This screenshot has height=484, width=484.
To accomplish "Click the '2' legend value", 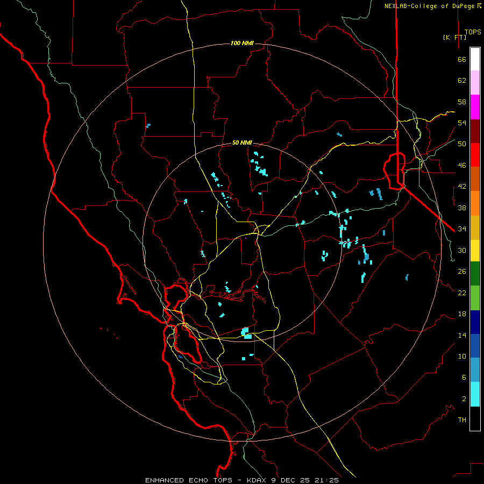I will click(x=464, y=399).
